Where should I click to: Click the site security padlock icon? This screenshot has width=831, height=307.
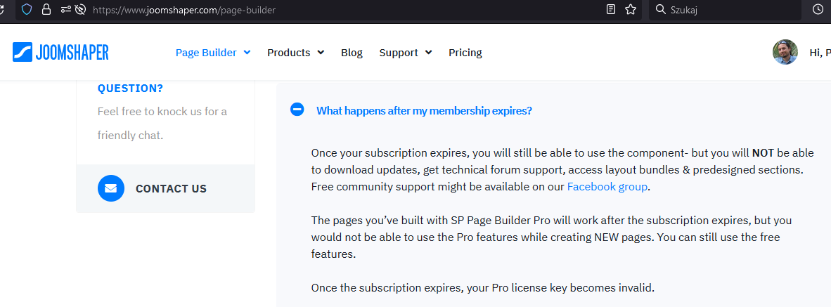[x=46, y=10]
